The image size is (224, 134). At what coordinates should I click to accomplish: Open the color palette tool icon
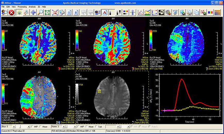click(62, 12)
